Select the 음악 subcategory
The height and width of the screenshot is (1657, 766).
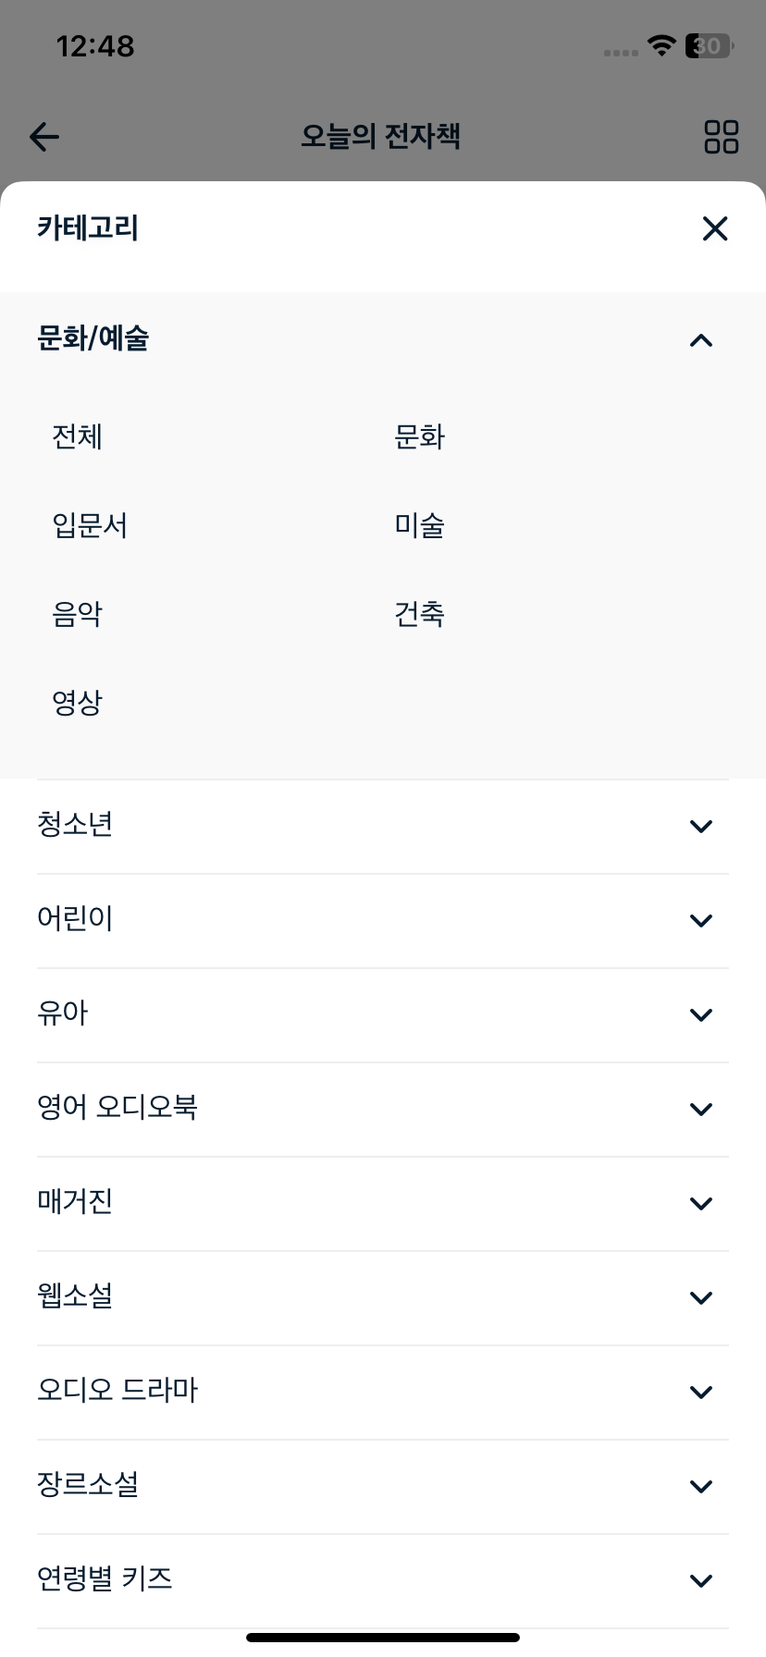(77, 614)
